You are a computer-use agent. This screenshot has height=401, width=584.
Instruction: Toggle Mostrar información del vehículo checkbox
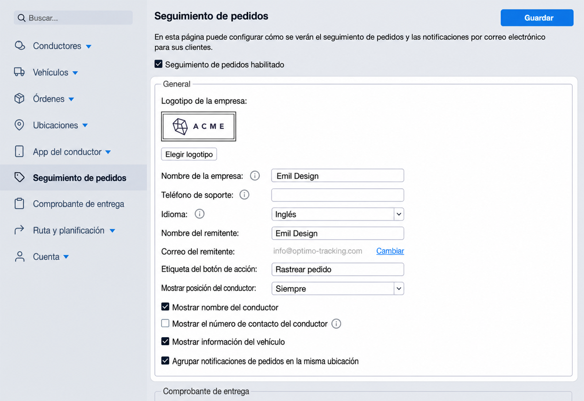[x=165, y=342]
